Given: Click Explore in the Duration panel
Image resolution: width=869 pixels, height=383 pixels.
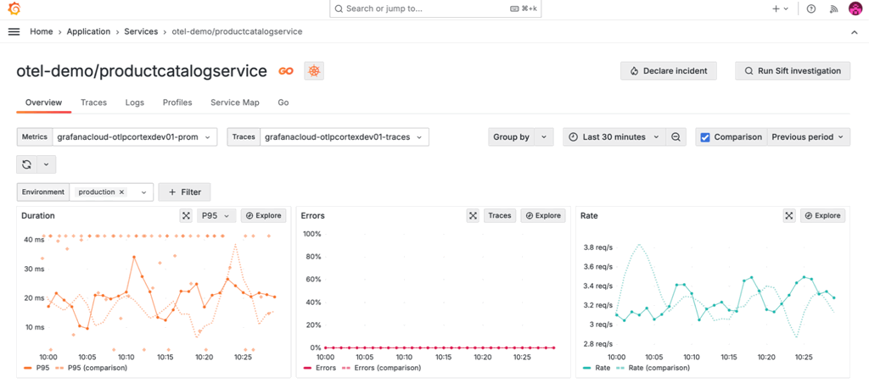Looking at the screenshot, I should pyautogui.click(x=263, y=216).
